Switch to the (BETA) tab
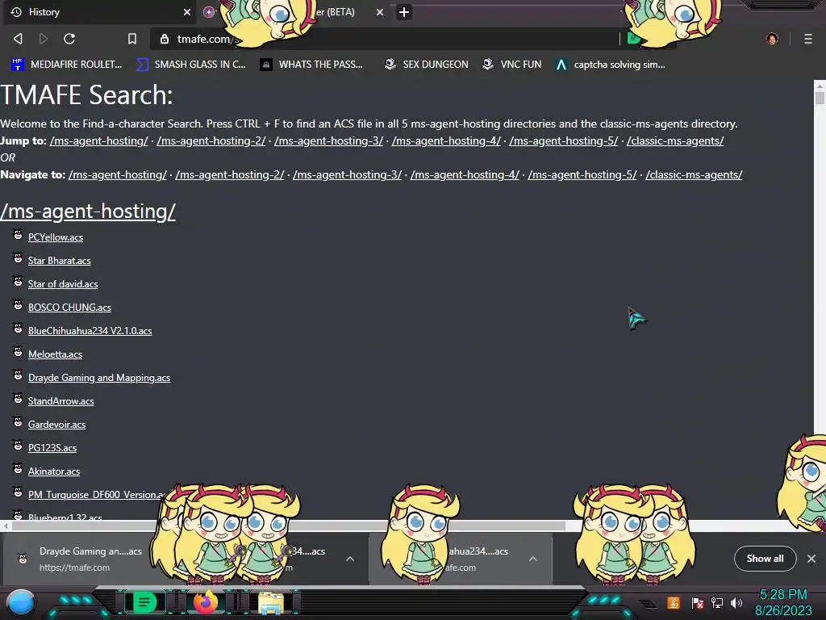 (295, 12)
